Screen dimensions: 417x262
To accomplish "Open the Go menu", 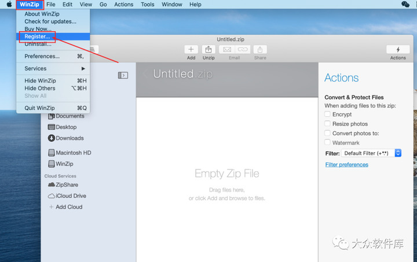I will click(103, 4).
